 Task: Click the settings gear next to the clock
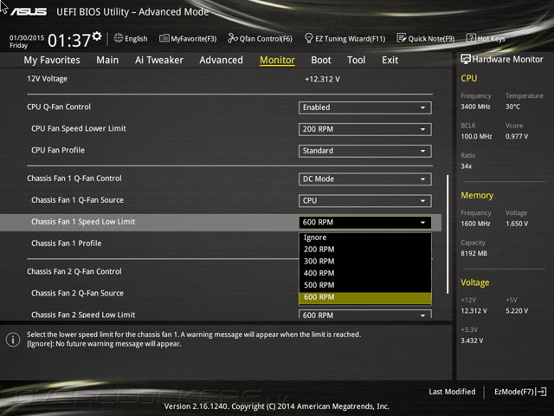tap(97, 36)
